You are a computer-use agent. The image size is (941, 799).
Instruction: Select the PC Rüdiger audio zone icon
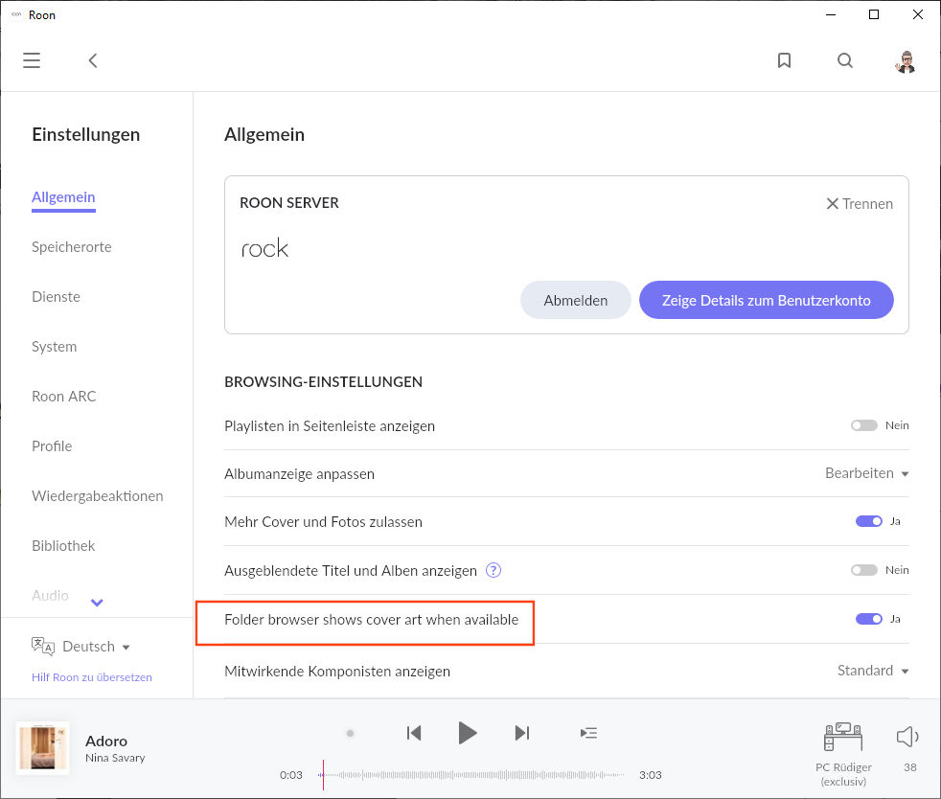pos(842,737)
